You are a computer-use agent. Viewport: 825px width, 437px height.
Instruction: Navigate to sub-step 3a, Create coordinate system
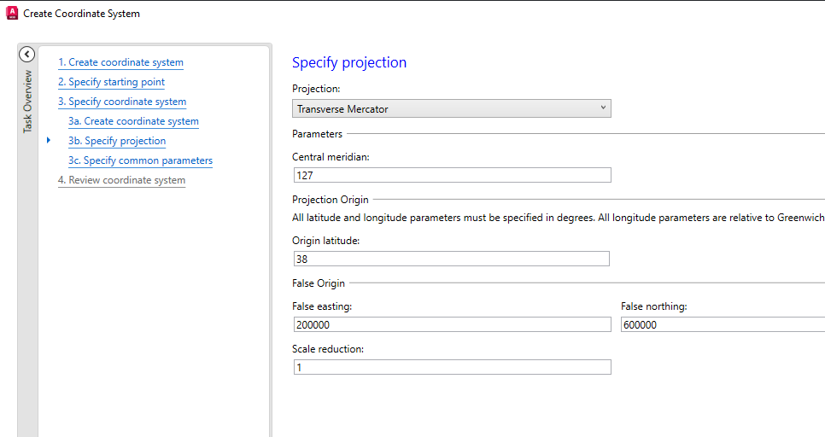133,121
